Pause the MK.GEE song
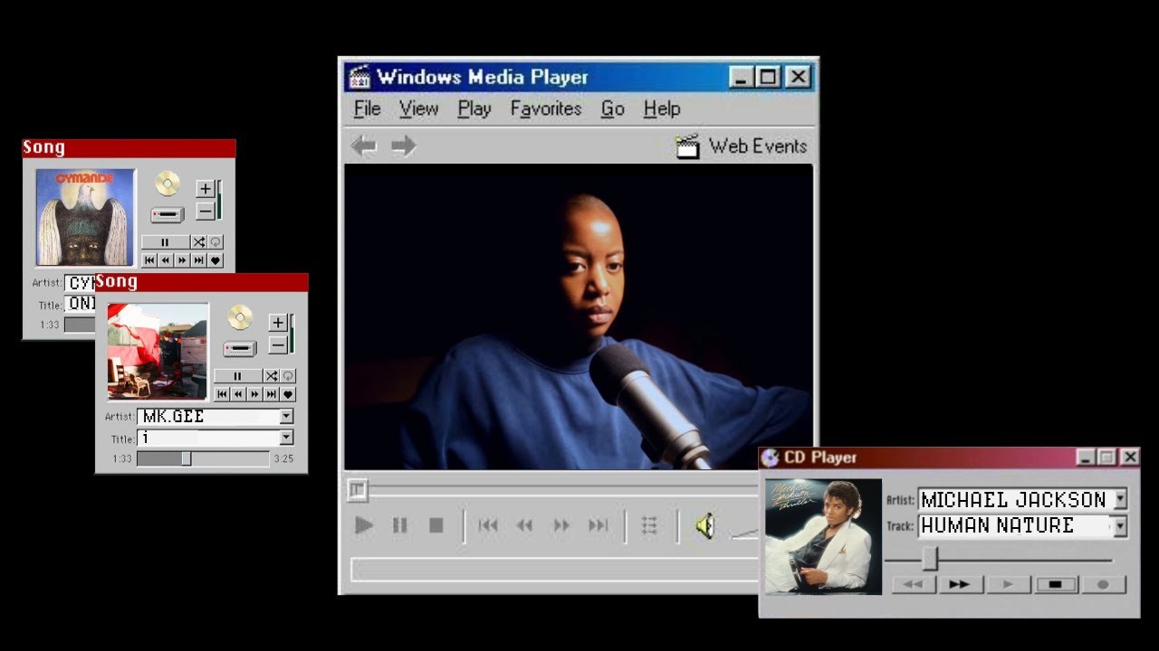Screen dimensions: 1159x651 [x=237, y=376]
